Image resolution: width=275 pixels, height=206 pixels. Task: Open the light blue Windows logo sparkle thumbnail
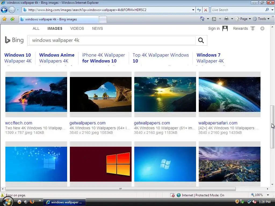tap(36, 164)
